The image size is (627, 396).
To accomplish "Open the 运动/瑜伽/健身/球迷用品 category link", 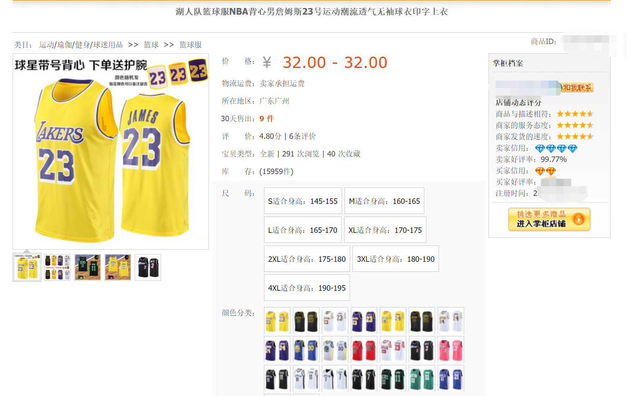I will [81, 45].
